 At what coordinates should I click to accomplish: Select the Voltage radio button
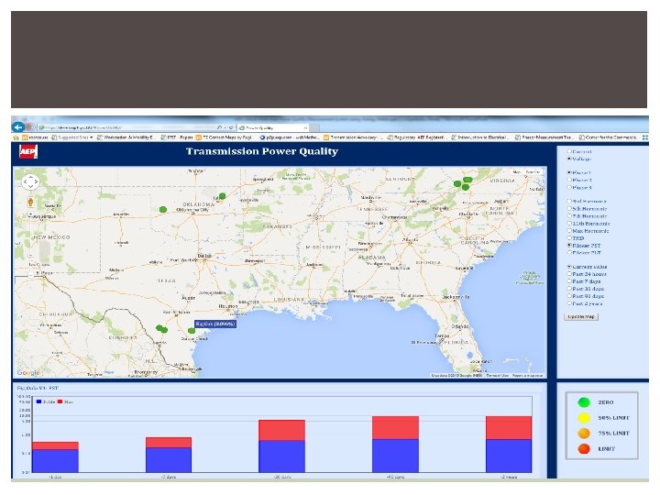point(569,159)
